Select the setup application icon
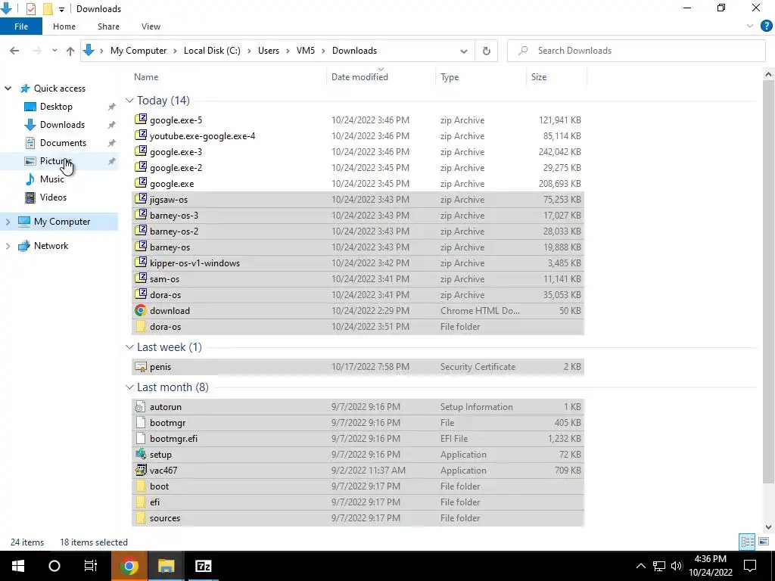The image size is (775, 581). [x=141, y=454]
